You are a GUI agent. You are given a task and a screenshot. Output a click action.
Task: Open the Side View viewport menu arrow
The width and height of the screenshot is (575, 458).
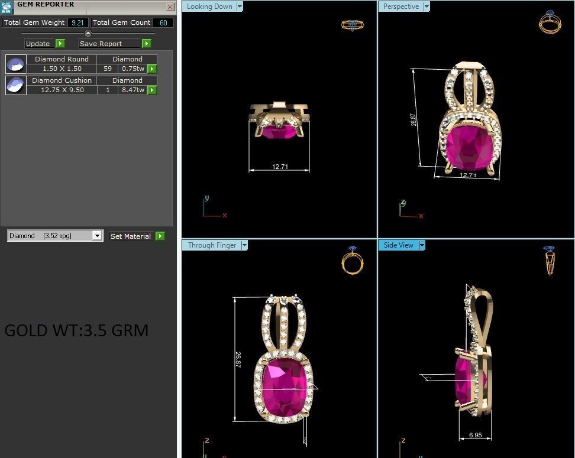(x=422, y=245)
